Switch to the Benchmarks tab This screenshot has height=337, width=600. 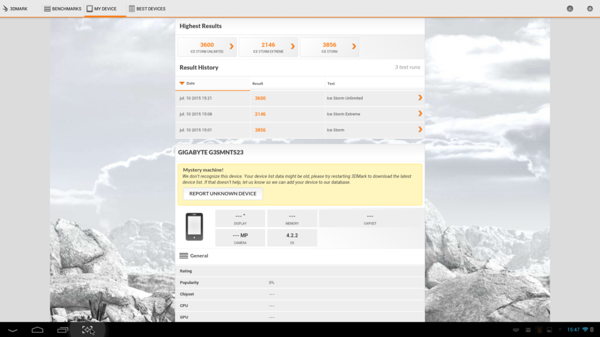click(x=63, y=8)
